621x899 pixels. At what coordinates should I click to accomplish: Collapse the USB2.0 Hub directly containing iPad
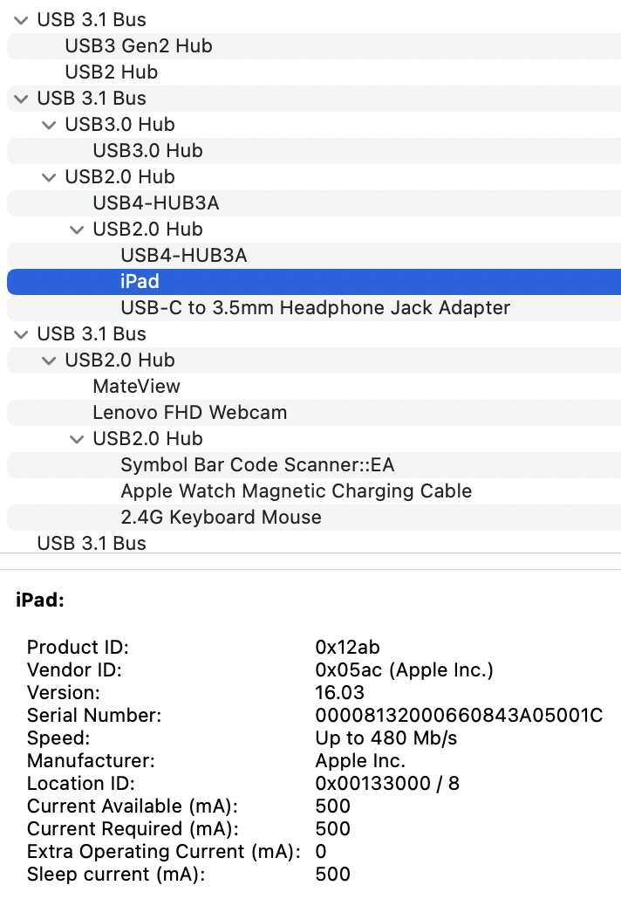pyautogui.click(x=78, y=230)
